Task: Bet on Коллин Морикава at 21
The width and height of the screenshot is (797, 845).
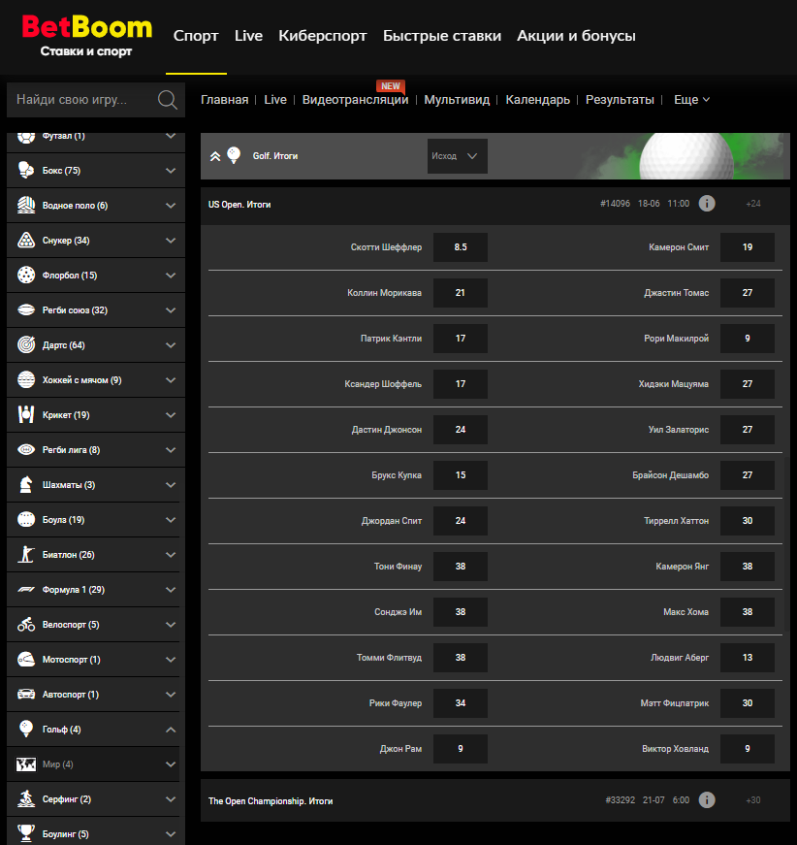Action: (461, 293)
